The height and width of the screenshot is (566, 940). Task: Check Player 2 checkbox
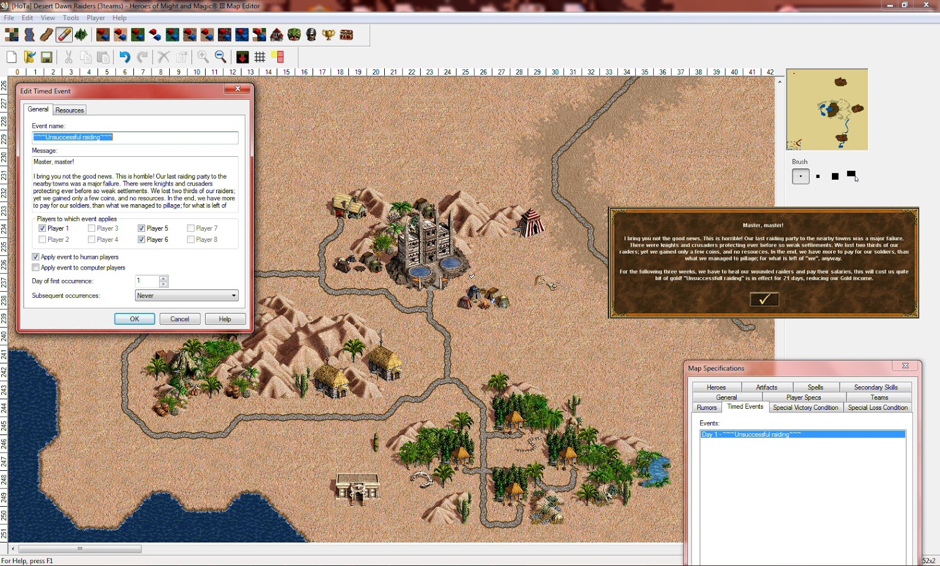pyautogui.click(x=42, y=240)
